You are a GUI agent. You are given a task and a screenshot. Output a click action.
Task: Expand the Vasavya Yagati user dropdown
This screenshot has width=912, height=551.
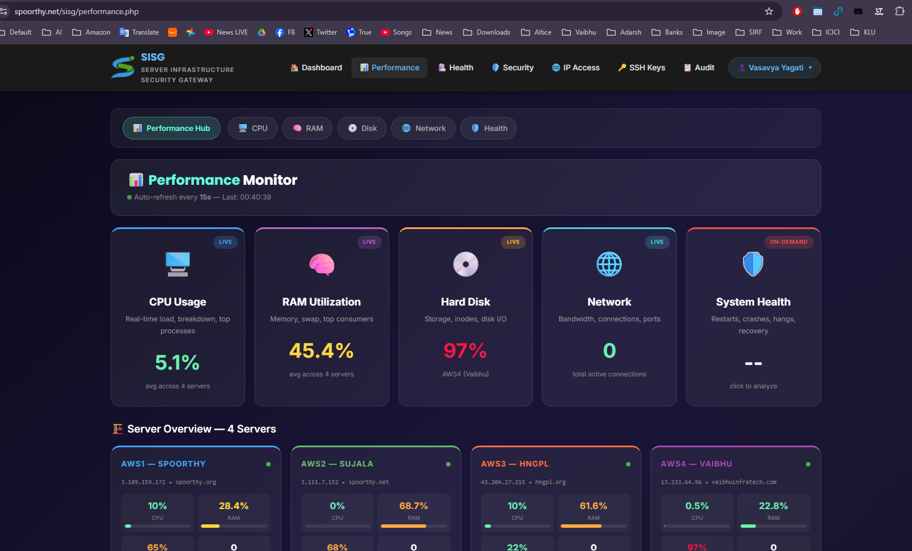tap(774, 67)
